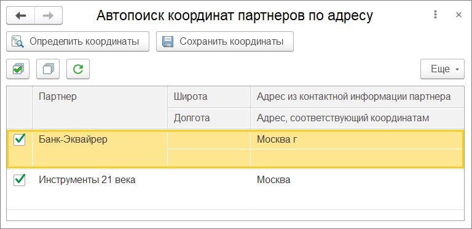Click the forward arrow navigation button
The image size is (472, 229).
(49, 15)
